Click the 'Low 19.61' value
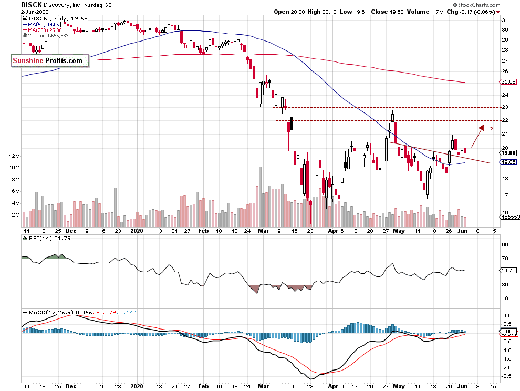This screenshot has height=391, width=520. 353,12
